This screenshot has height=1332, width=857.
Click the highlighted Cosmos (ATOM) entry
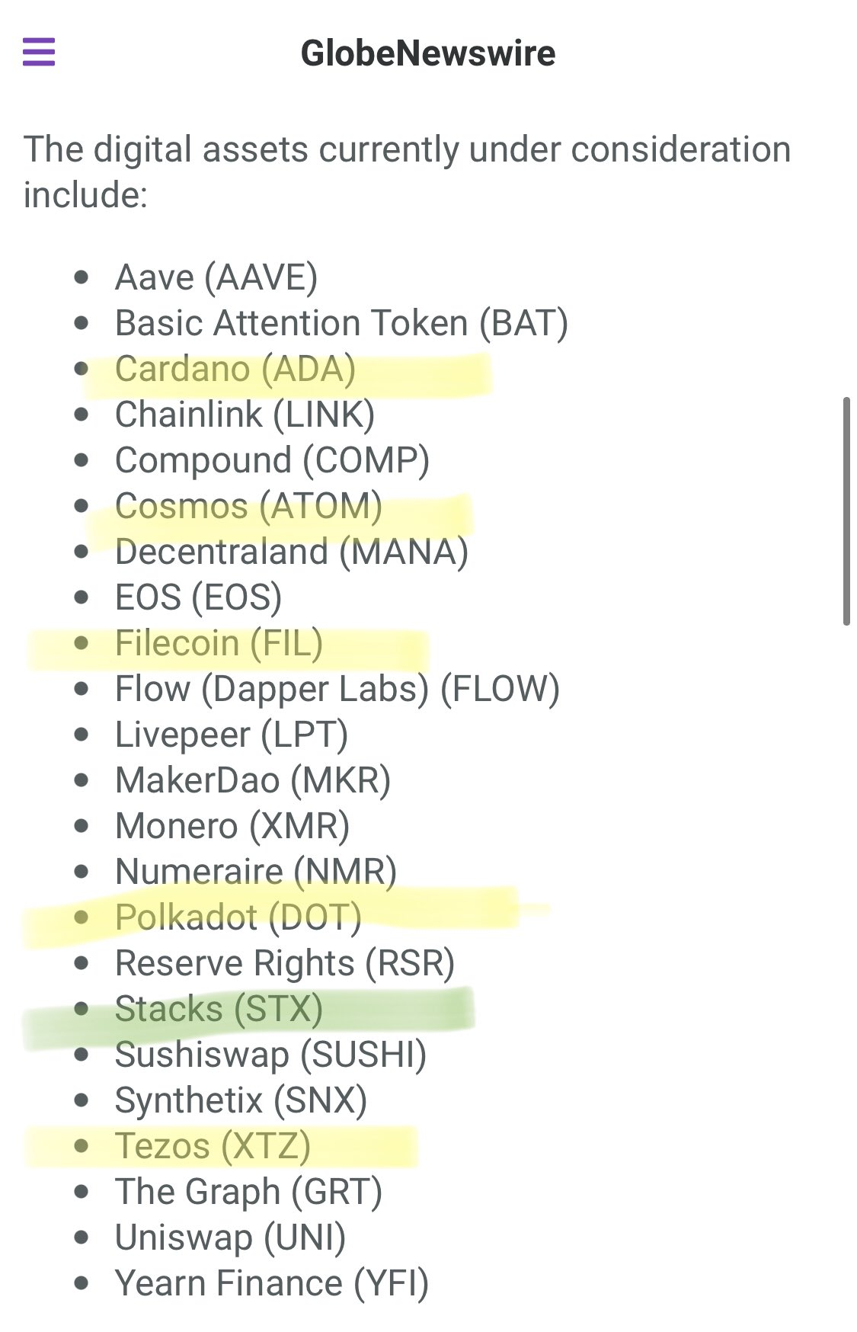pos(248,506)
